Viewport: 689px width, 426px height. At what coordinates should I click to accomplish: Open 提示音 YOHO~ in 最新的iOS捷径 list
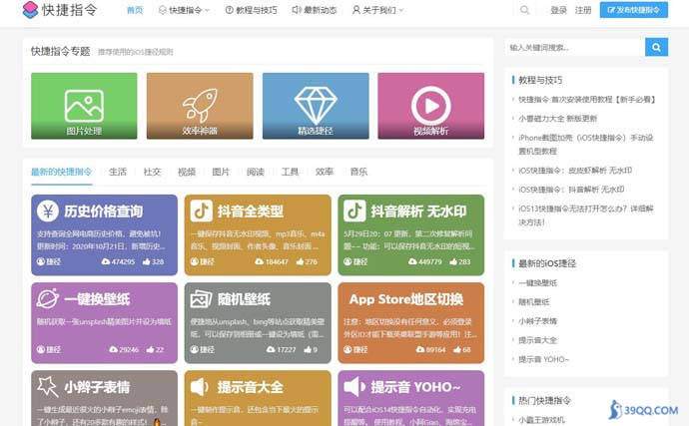[x=543, y=359]
